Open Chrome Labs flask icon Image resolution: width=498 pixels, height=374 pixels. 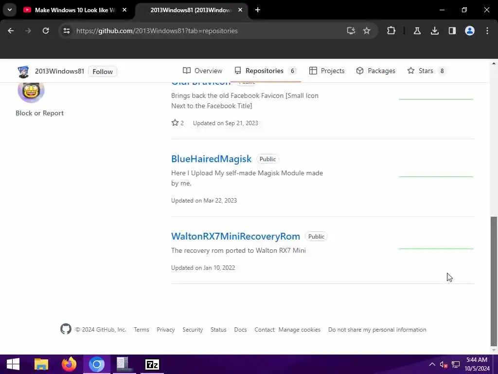click(x=417, y=31)
